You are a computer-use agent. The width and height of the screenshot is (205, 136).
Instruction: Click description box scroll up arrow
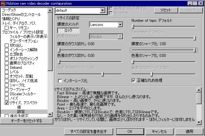(x=199, y=90)
